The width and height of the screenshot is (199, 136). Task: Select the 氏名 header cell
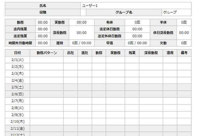click(43, 6)
